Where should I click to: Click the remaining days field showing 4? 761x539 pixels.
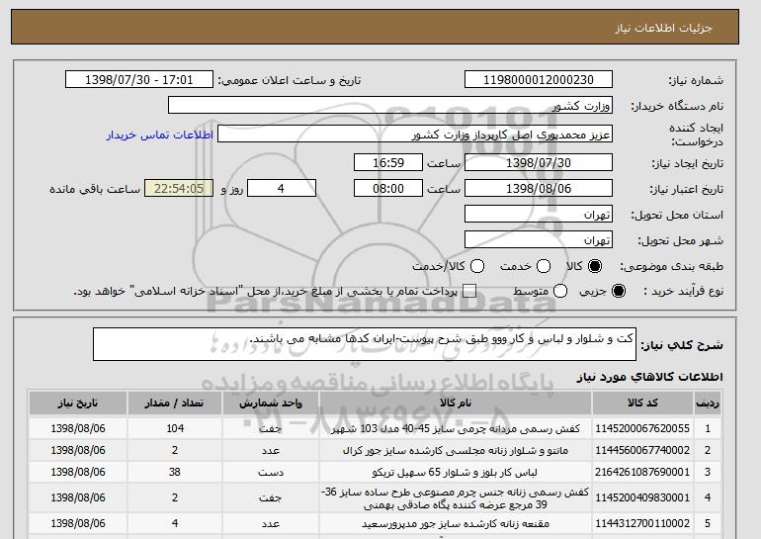click(x=282, y=189)
